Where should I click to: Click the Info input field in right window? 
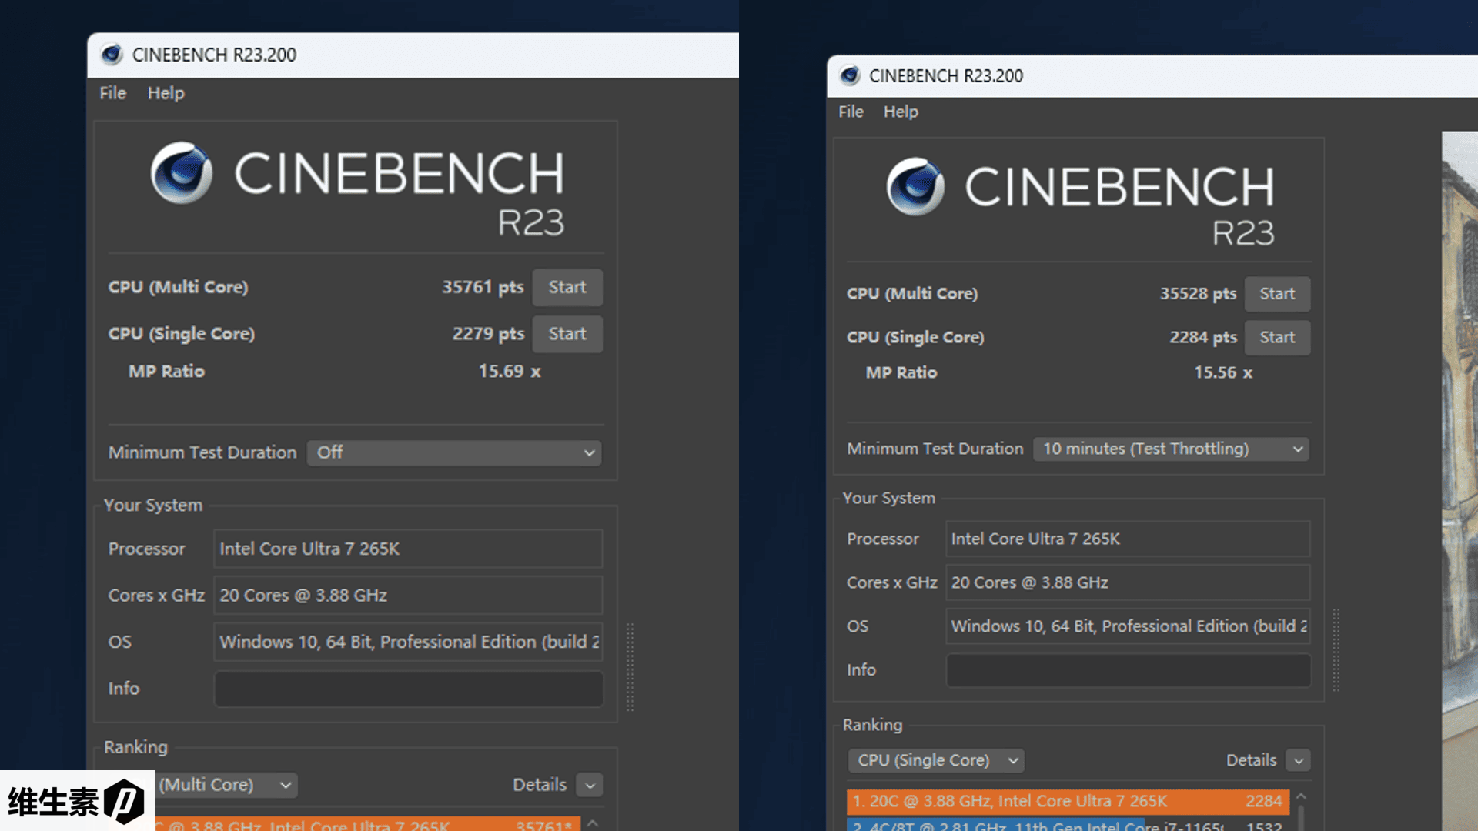coord(1128,670)
